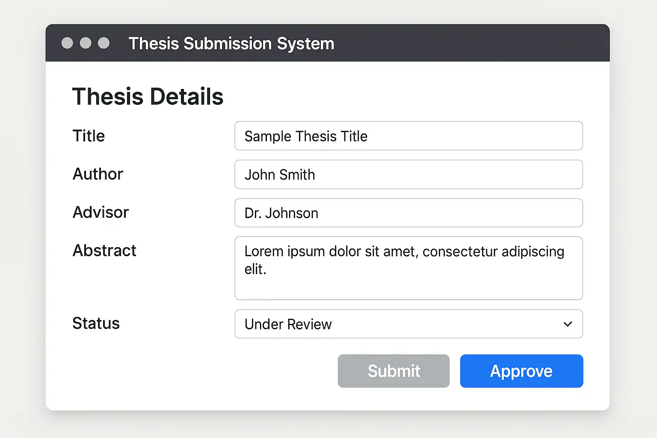Image resolution: width=657 pixels, height=438 pixels.
Task: Click into the John Smith author field
Action: [408, 175]
